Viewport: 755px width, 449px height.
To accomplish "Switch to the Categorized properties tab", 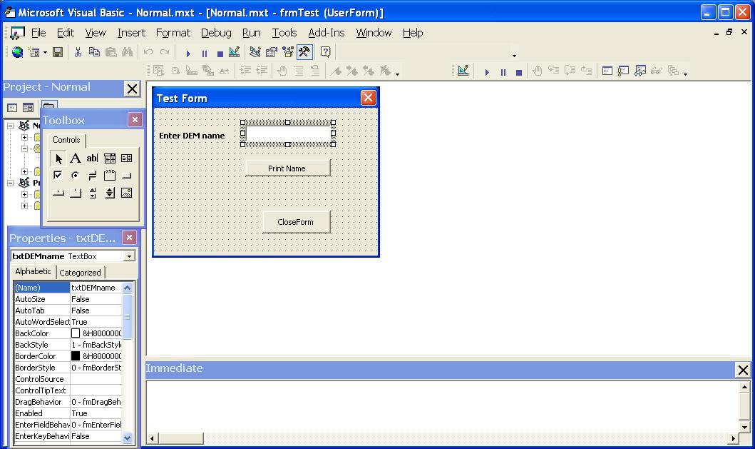I will 81,273.
